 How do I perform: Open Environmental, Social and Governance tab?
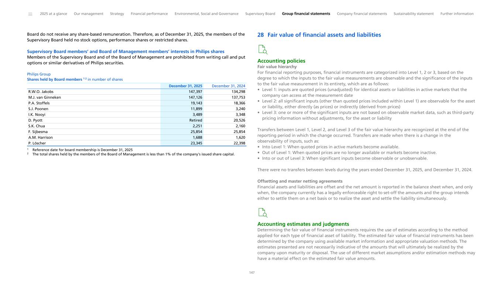[x=206, y=14]
